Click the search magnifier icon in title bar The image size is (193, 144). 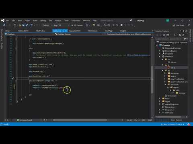click(131, 20)
